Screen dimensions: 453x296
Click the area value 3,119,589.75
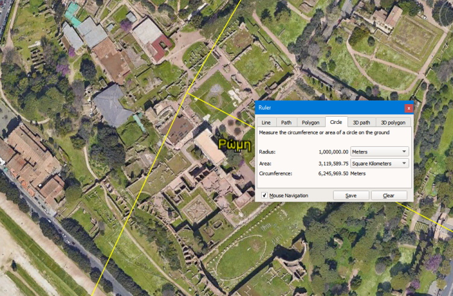(x=334, y=164)
